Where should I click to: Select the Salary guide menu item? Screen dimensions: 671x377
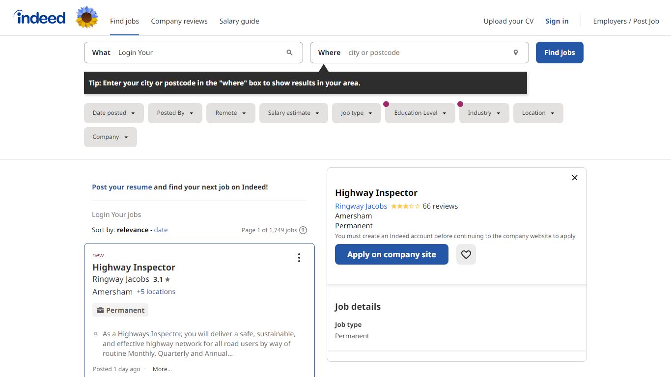[x=239, y=21]
